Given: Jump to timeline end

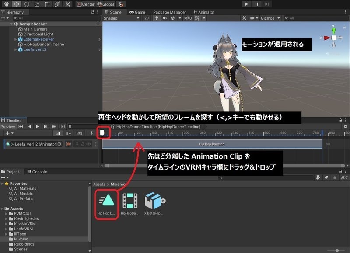Looking at the screenshot, I should 54,127.
